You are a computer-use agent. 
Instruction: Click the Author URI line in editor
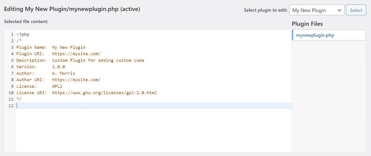pyautogui.click(x=58, y=80)
